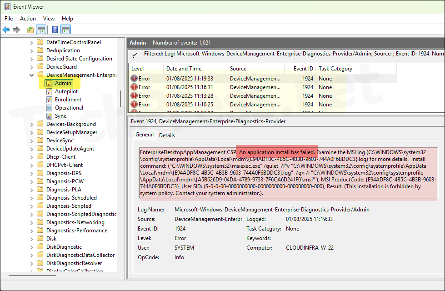Click the tree pane vertical scrollbar thumb

[120, 99]
